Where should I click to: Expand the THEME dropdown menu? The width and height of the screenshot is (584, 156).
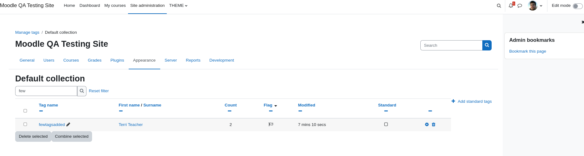pos(178,6)
